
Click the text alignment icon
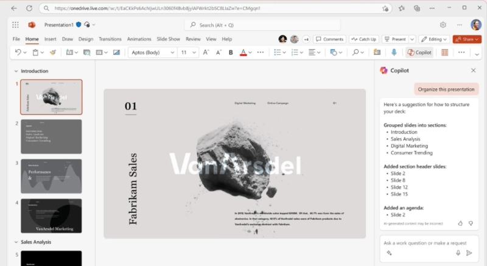point(312,52)
